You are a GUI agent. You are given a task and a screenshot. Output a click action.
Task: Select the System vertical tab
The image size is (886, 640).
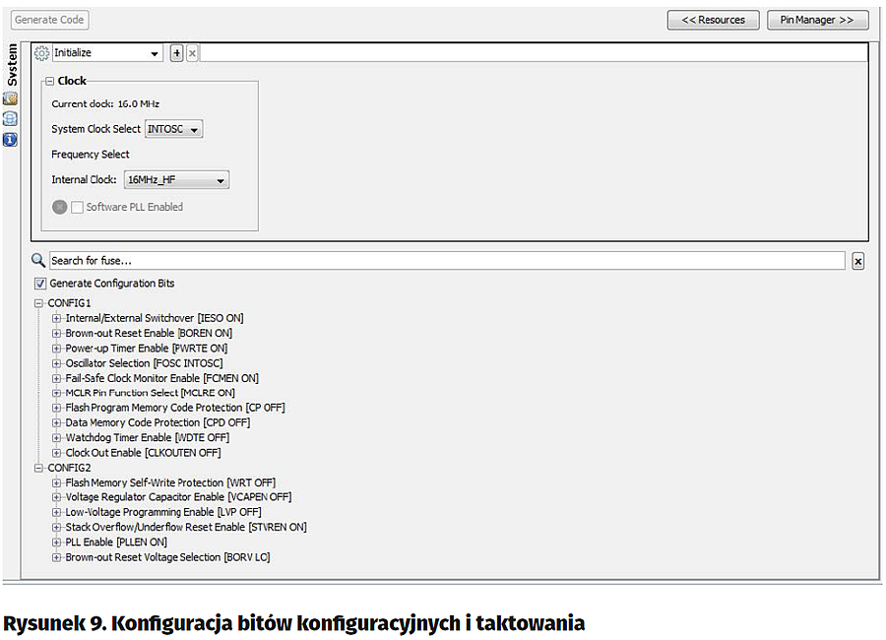[12, 65]
